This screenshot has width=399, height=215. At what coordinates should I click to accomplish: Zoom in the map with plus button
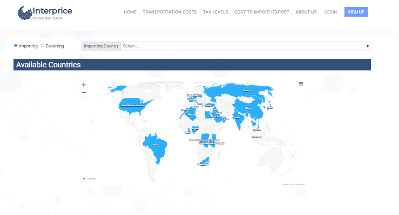(84, 85)
